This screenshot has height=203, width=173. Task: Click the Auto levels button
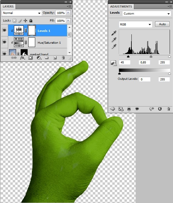point(162,24)
